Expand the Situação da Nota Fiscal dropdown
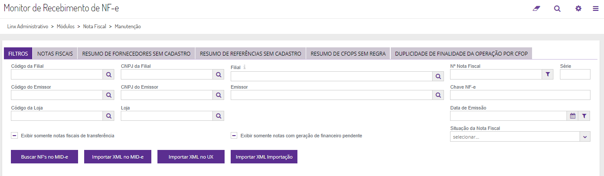 584,137
